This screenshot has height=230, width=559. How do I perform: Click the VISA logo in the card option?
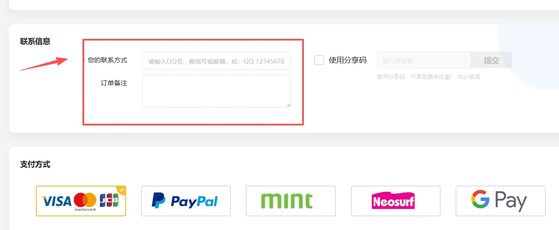click(x=56, y=201)
